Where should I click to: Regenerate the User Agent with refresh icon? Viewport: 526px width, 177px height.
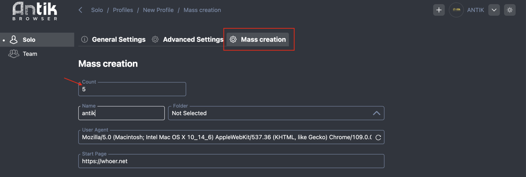coord(378,138)
